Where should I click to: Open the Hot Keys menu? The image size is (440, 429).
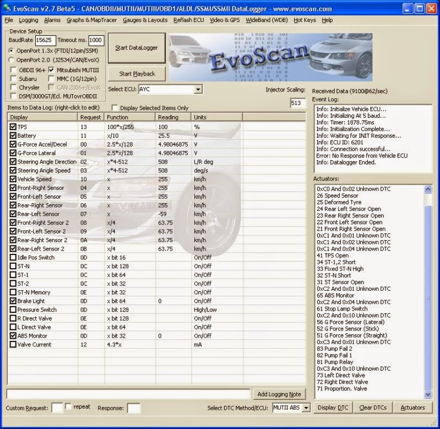coord(305,20)
